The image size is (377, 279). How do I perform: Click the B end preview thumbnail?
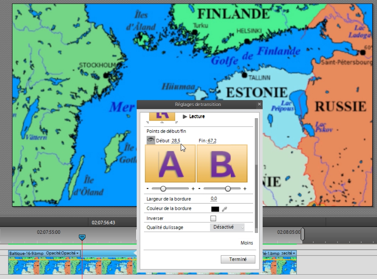[x=222, y=163]
